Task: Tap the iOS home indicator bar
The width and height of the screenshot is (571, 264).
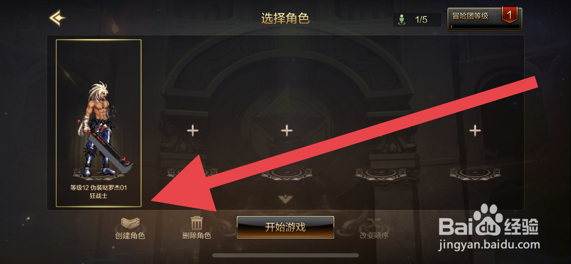Action: pos(285,255)
